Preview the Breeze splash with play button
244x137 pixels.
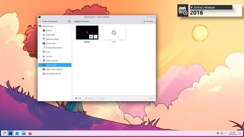(x=91, y=37)
